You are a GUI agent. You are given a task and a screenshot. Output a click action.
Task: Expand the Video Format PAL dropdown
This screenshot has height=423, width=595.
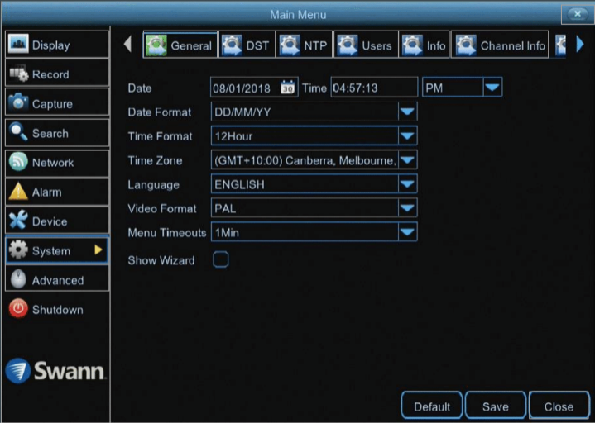click(407, 209)
